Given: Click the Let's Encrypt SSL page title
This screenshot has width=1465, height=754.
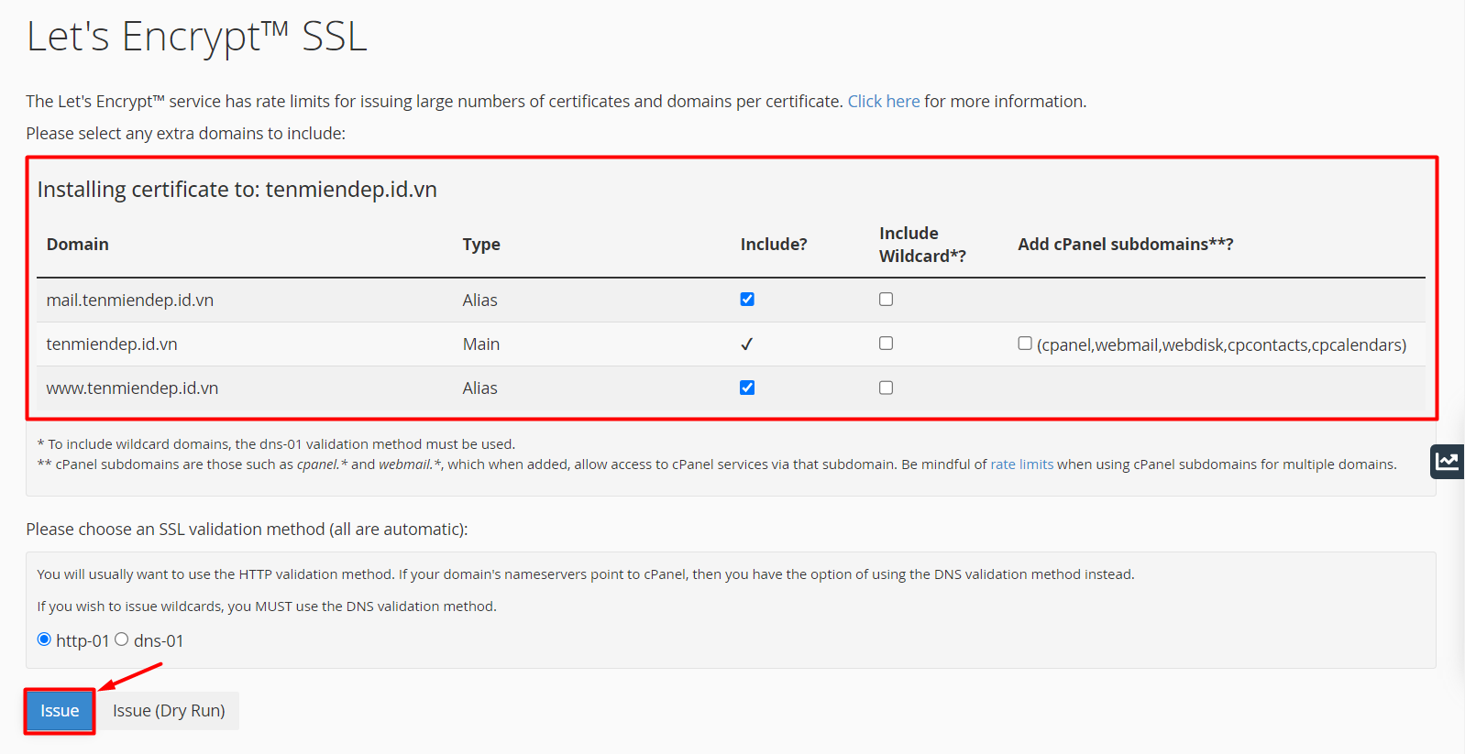Looking at the screenshot, I should [196, 38].
